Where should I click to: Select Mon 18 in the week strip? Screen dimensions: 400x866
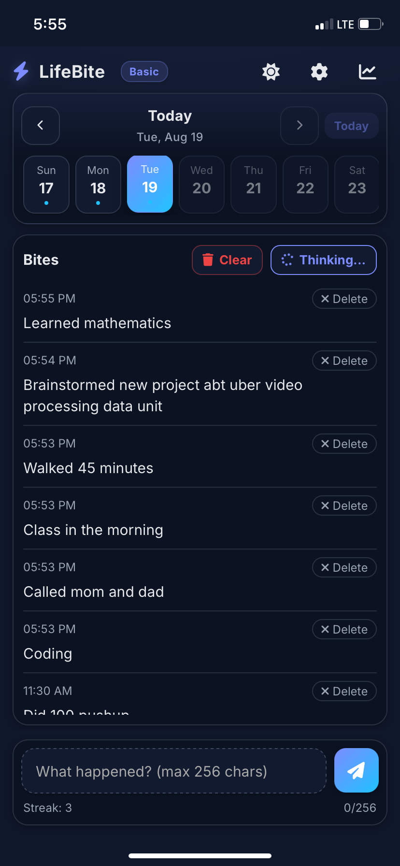pyautogui.click(x=98, y=184)
